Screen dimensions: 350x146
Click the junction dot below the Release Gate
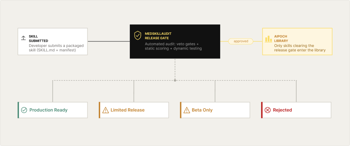click(175, 80)
